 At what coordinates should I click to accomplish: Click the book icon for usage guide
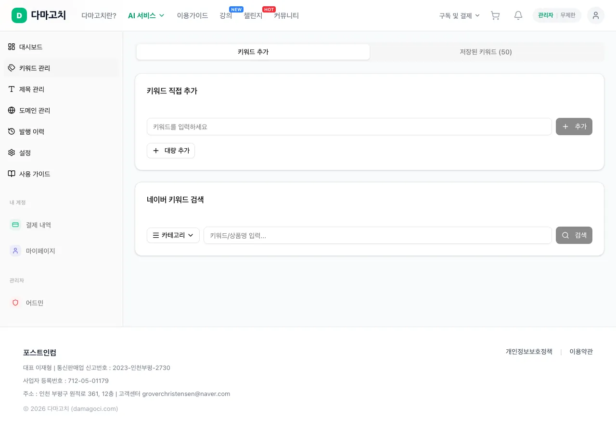tap(12, 174)
